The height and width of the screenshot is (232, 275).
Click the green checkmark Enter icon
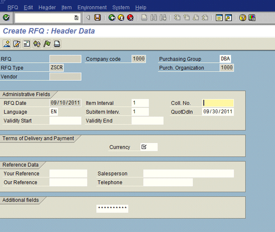6,18
